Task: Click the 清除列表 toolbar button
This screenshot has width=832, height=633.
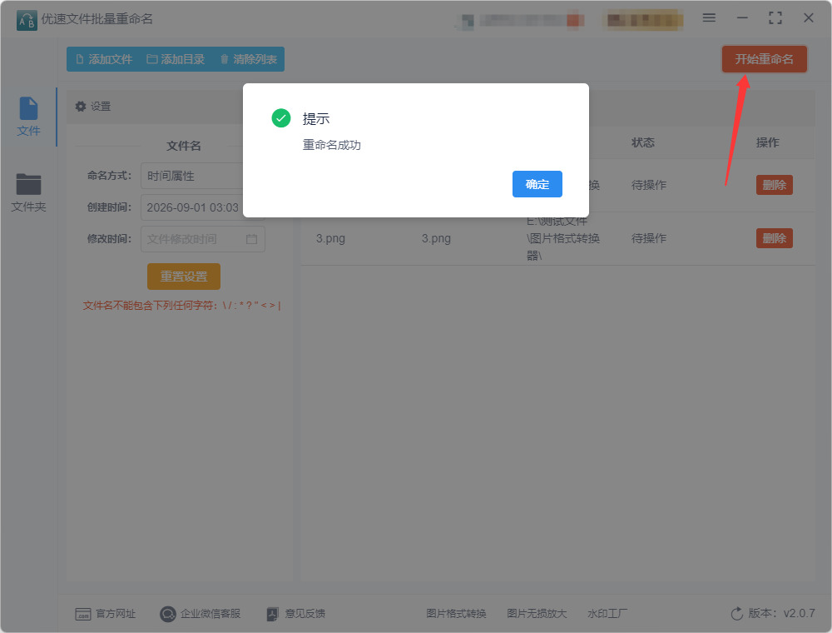Action: (248, 59)
